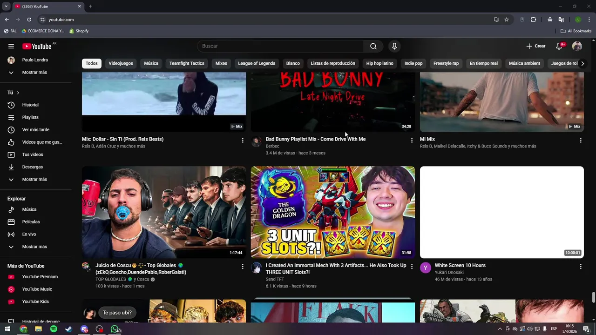This screenshot has width=596, height=335.
Task: Click the search magnifier button
Action: click(373, 46)
